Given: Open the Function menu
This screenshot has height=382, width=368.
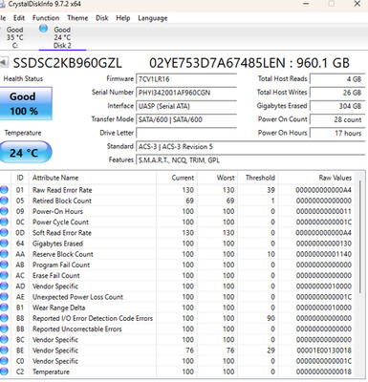Looking at the screenshot, I should coord(46,18).
